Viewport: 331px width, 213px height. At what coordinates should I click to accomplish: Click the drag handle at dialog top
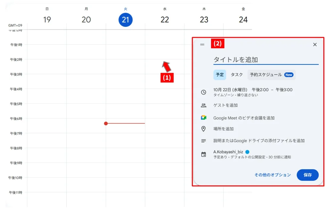[x=202, y=45]
